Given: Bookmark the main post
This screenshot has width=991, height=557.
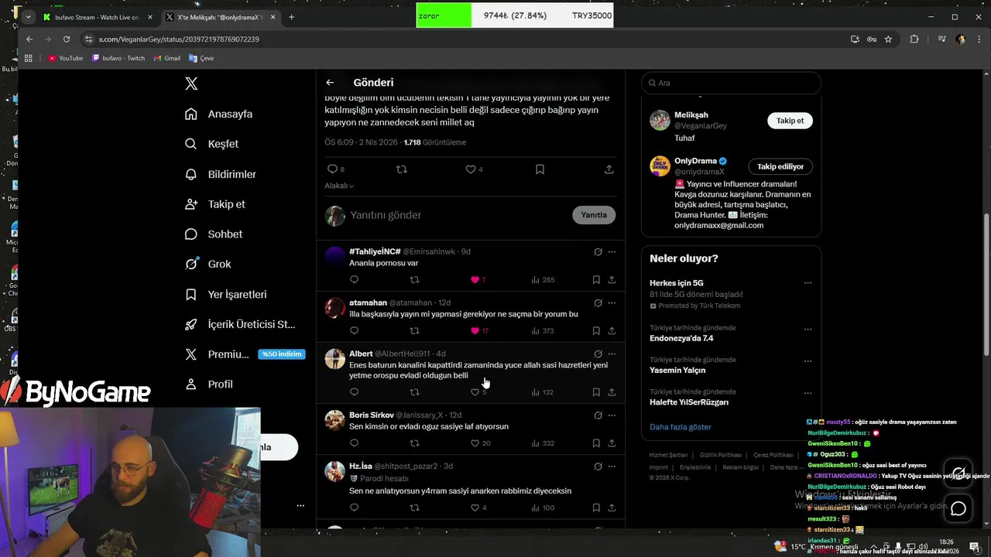Looking at the screenshot, I should [540, 169].
